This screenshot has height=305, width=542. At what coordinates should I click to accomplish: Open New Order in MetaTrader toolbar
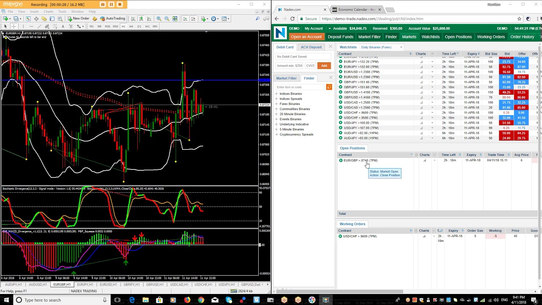click(x=78, y=19)
